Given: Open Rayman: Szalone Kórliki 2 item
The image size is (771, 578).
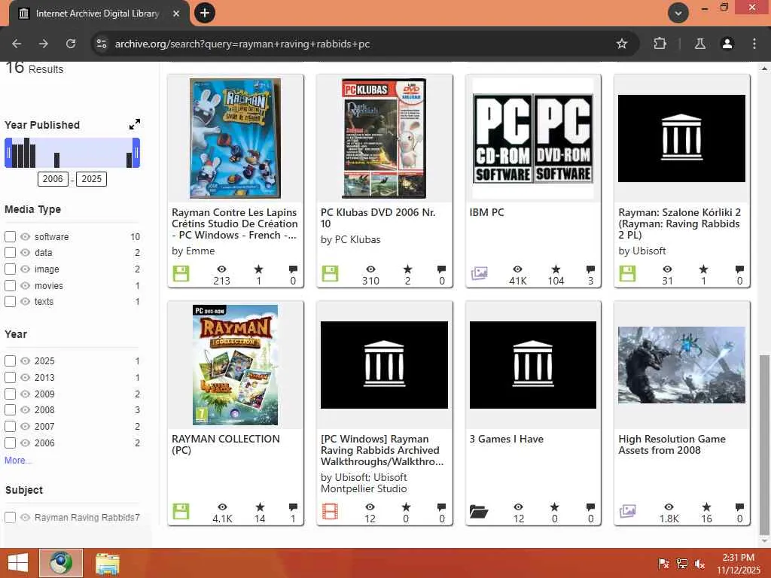Looking at the screenshot, I should click(x=679, y=224).
